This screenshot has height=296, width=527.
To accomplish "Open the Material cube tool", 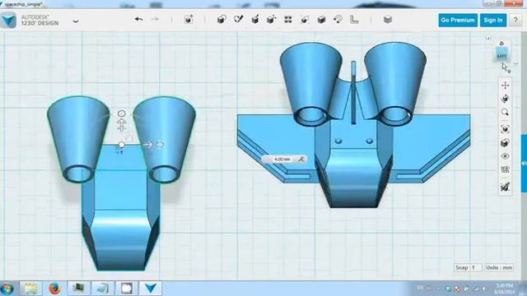I will pos(388,20).
